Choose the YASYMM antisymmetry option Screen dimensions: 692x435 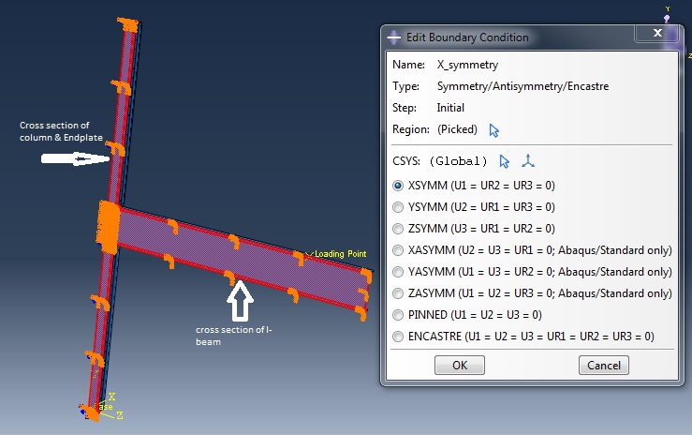pyautogui.click(x=398, y=272)
